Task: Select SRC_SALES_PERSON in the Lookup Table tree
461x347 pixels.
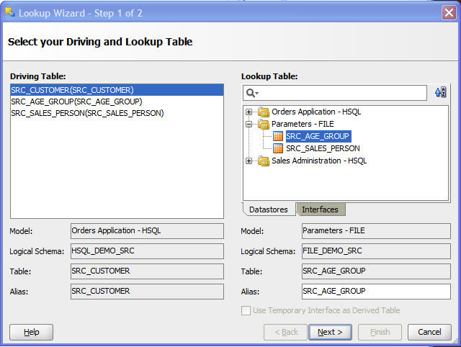Action: point(323,148)
